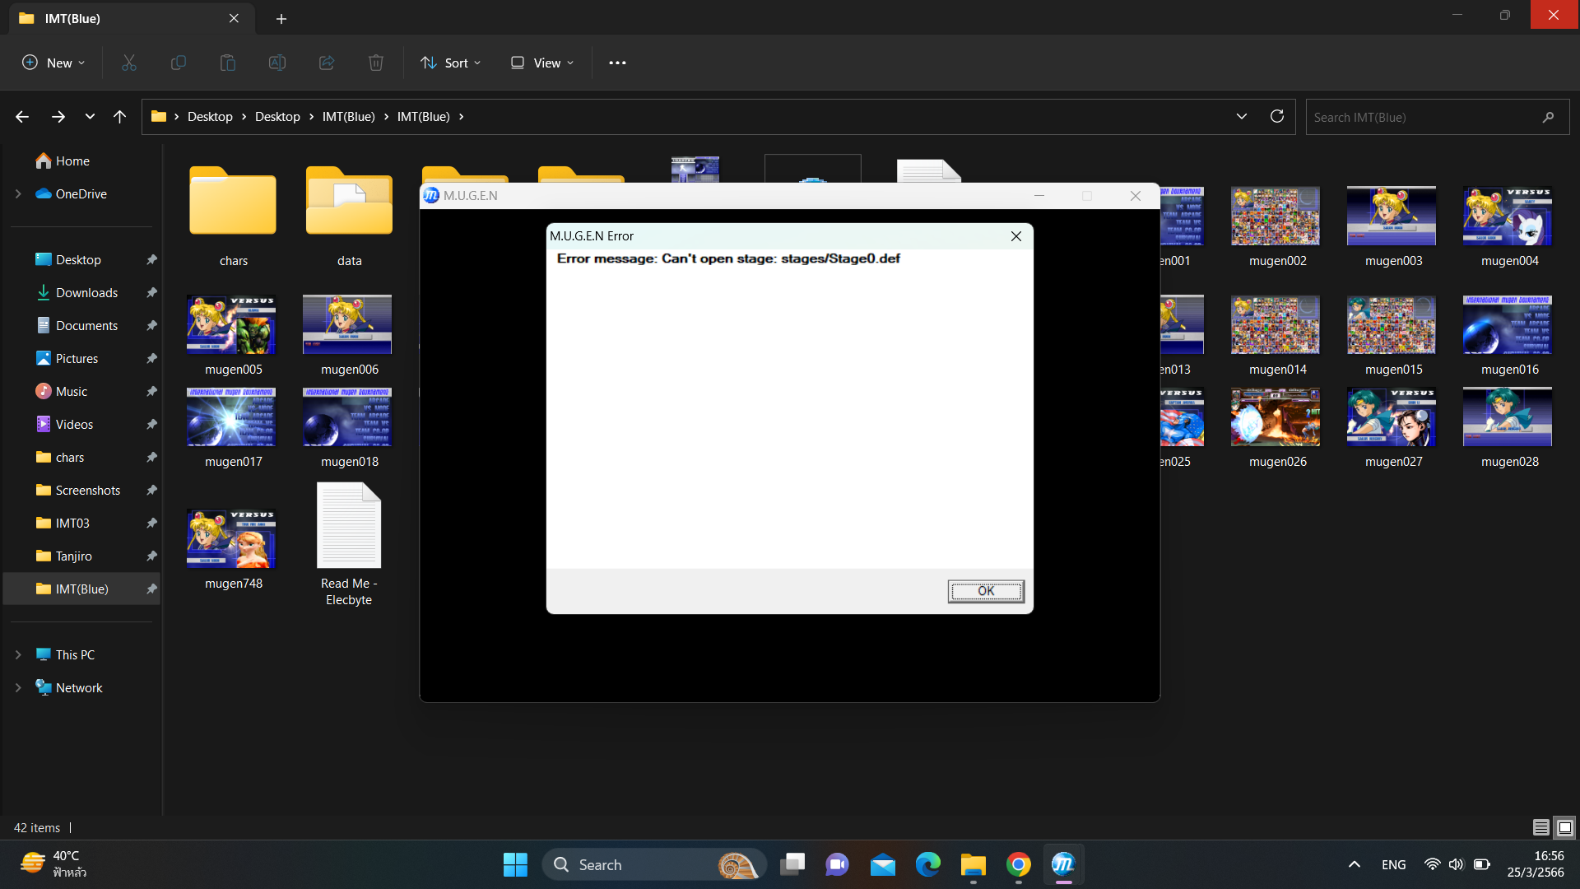Unpin the Downloads quick access pin
This screenshot has height=889, width=1580.
[151, 292]
